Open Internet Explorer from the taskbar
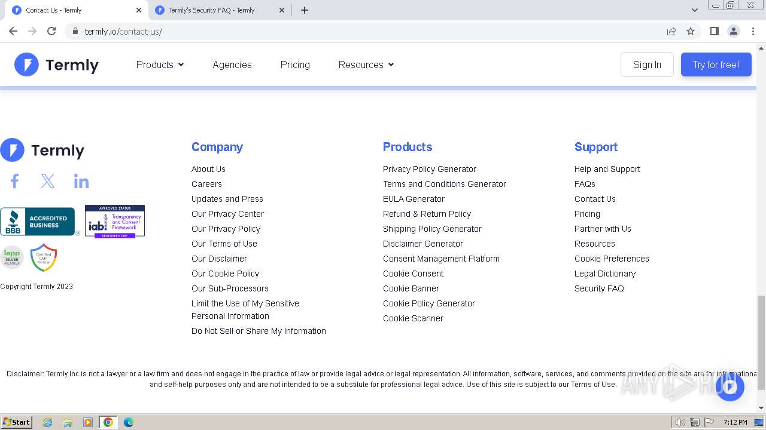The image size is (766, 430). coord(47,422)
